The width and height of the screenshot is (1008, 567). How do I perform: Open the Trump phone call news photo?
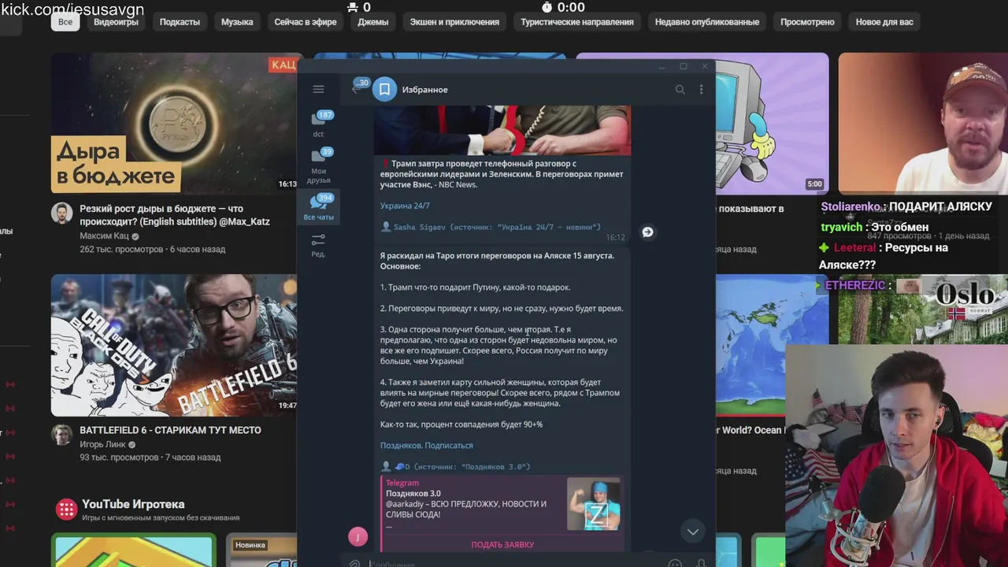pos(502,131)
